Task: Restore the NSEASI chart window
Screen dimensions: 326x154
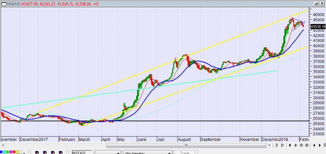Action: point(317,4)
